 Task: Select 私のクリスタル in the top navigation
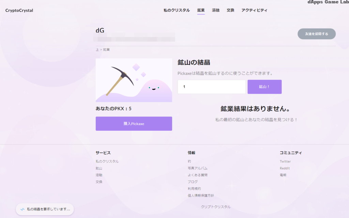pyautogui.click(x=176, y=10)
